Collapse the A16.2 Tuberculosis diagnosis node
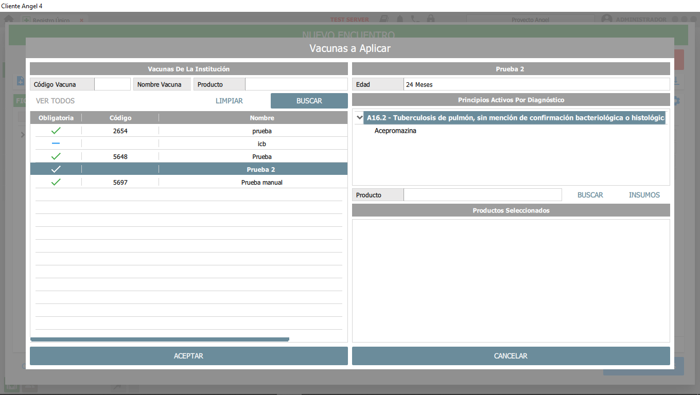 click(x=359, y=118)
